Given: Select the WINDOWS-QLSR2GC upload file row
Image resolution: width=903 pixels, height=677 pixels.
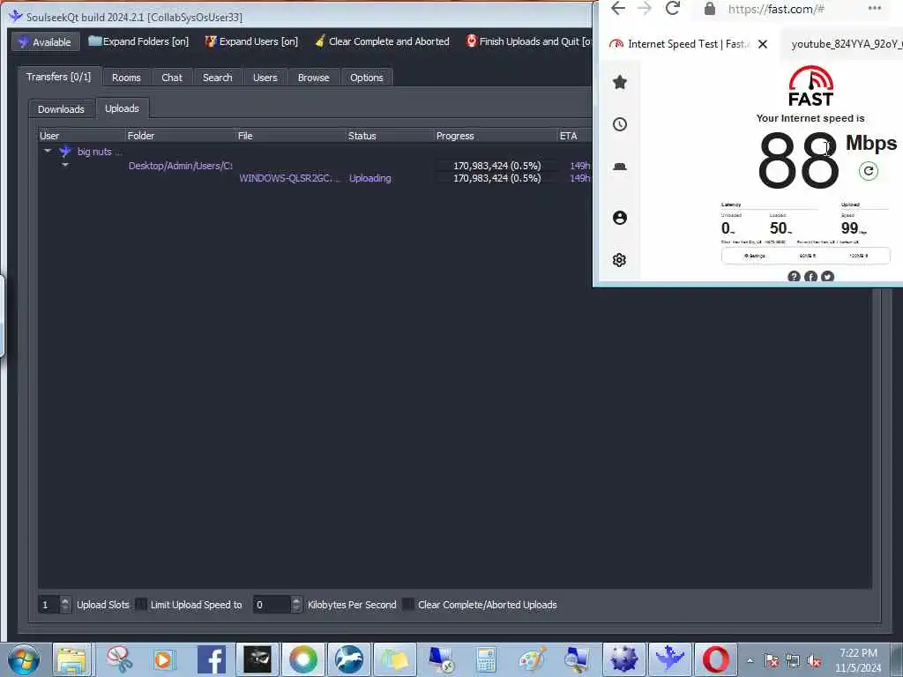Looking at the screenshot, I should click(289, 178).
